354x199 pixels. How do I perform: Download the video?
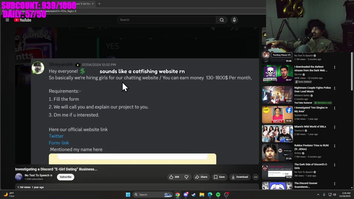(x=240, y=177)
